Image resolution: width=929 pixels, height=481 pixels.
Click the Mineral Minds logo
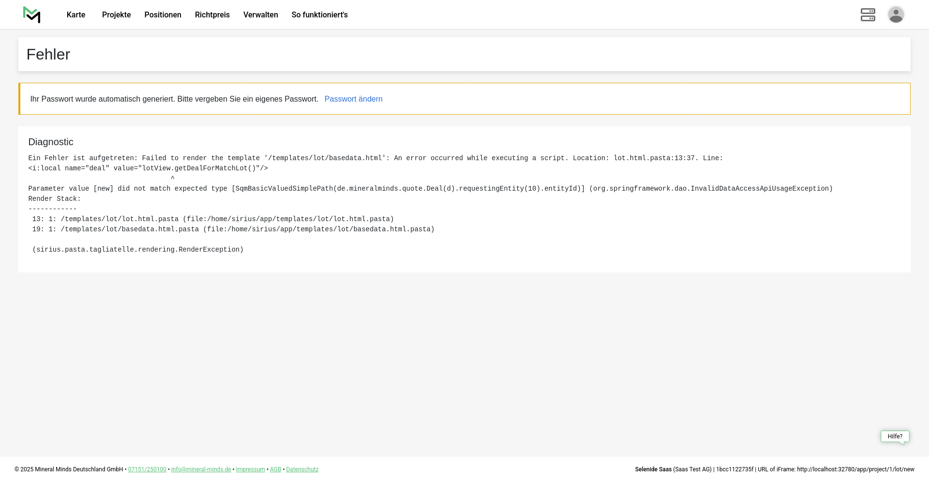32,15
